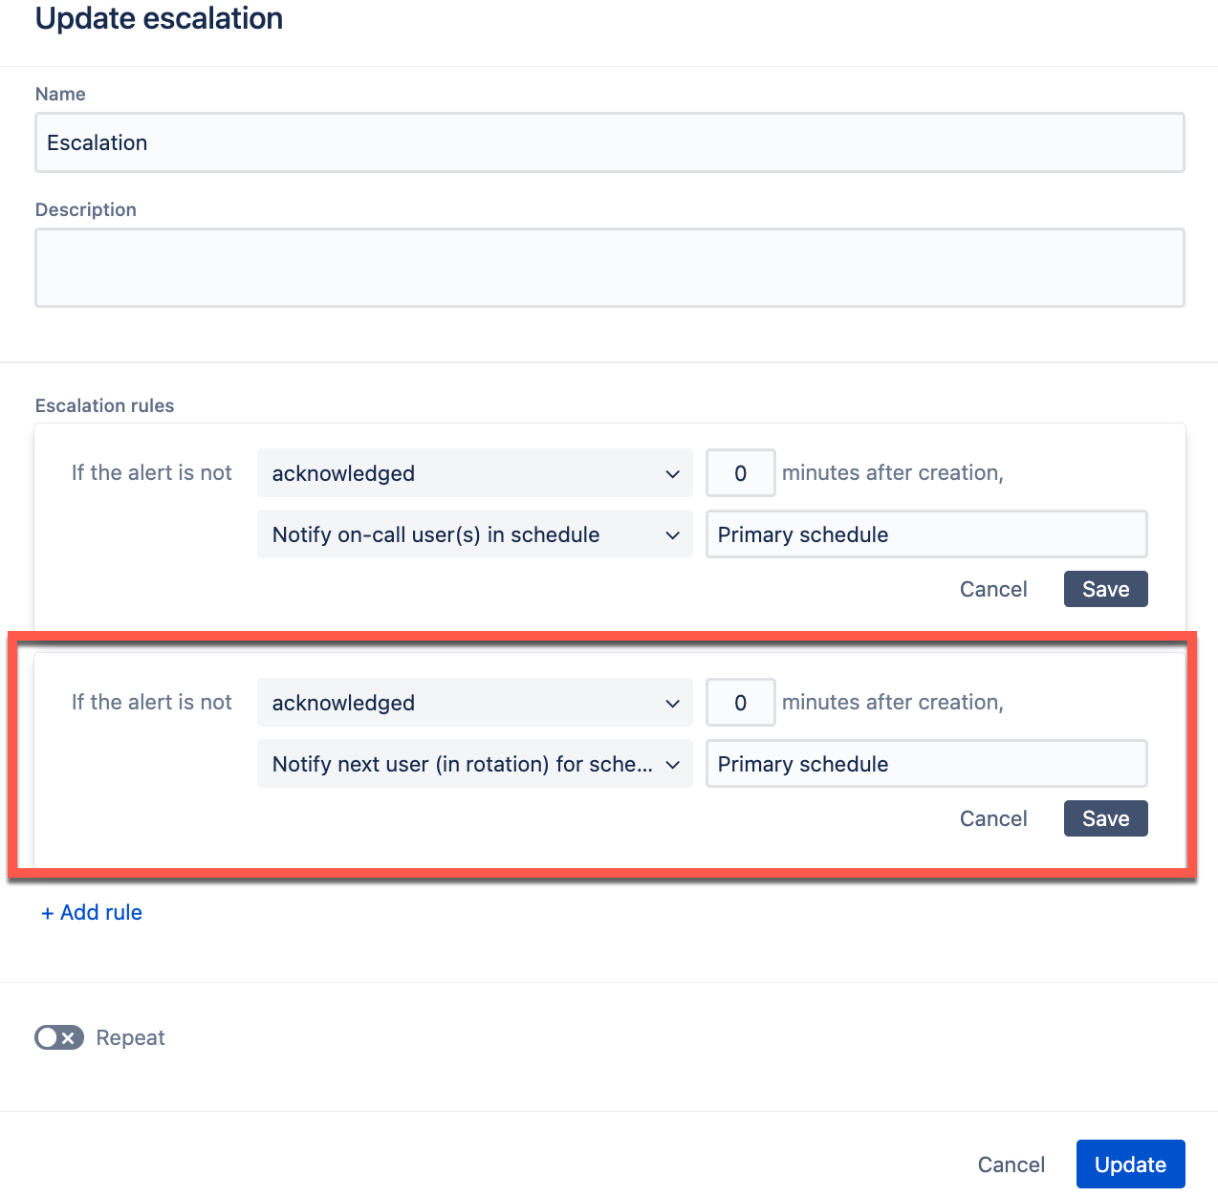Open the acknowledged dropdown in the highlighted rule

click(474, 702)
